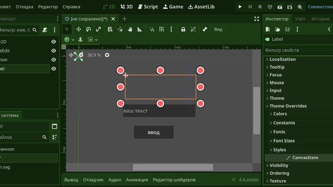Zoom out with the minus button
Image resolution: width=333 pixels, height=187 pixels.
click(81, 55)
